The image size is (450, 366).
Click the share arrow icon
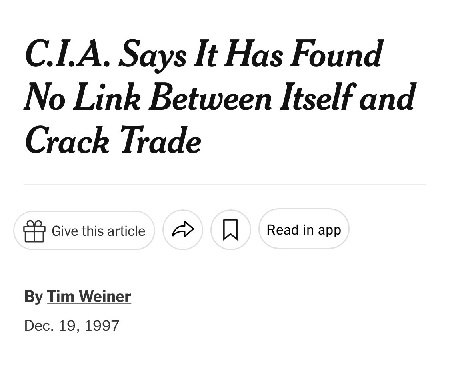[x=183, y=230]
